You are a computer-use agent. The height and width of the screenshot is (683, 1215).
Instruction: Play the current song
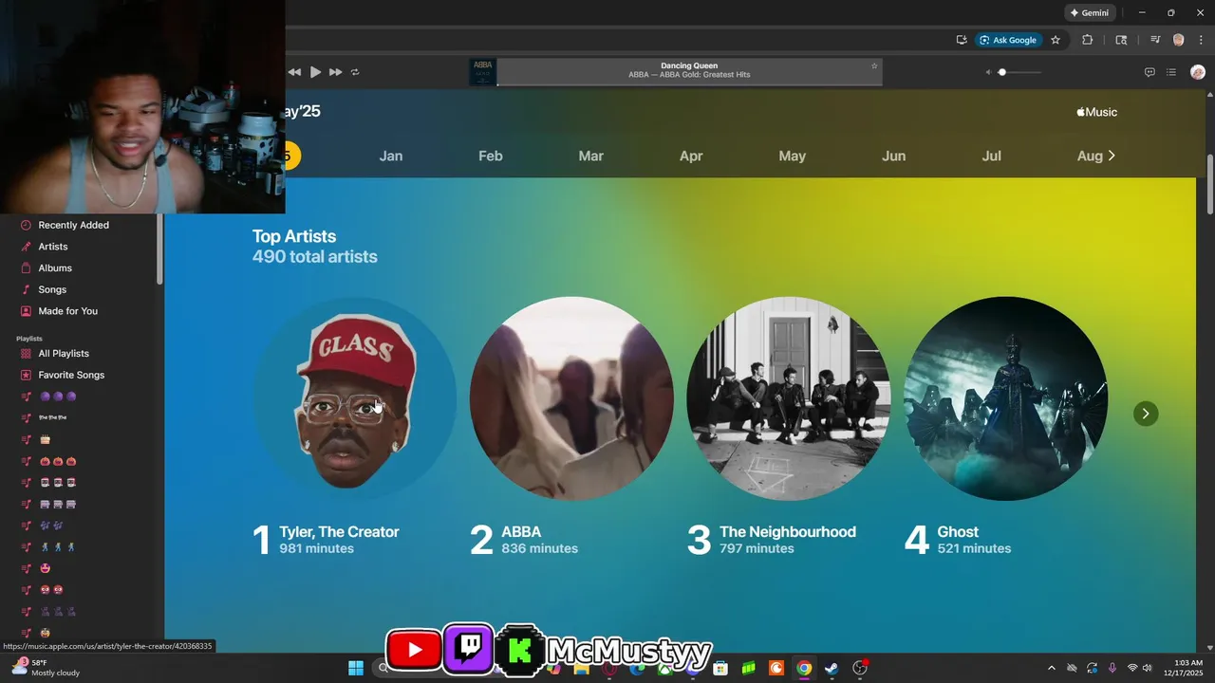315,72
